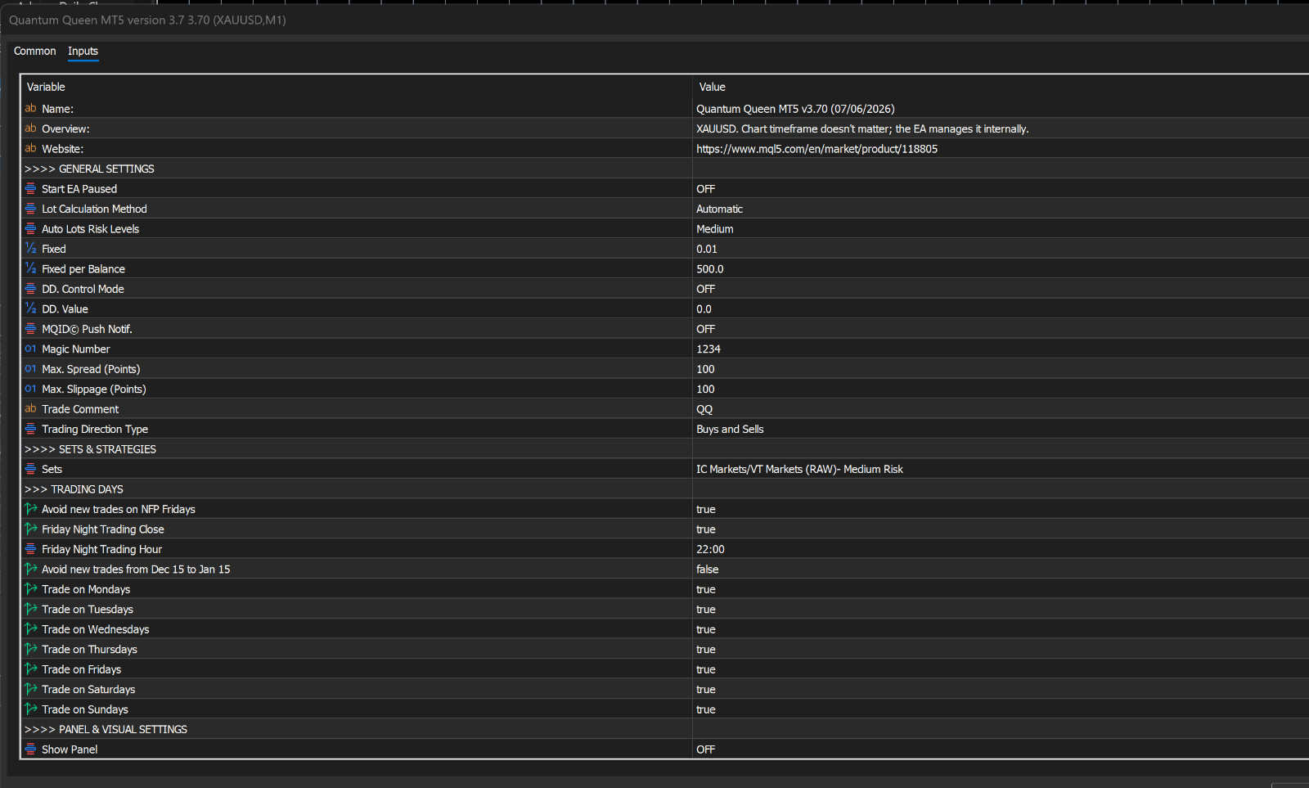Switch to the Common tab

coord(35,51)
